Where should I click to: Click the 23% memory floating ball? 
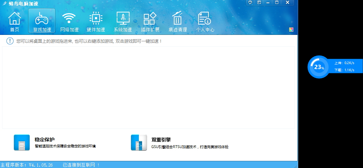(x=319, y=67)
